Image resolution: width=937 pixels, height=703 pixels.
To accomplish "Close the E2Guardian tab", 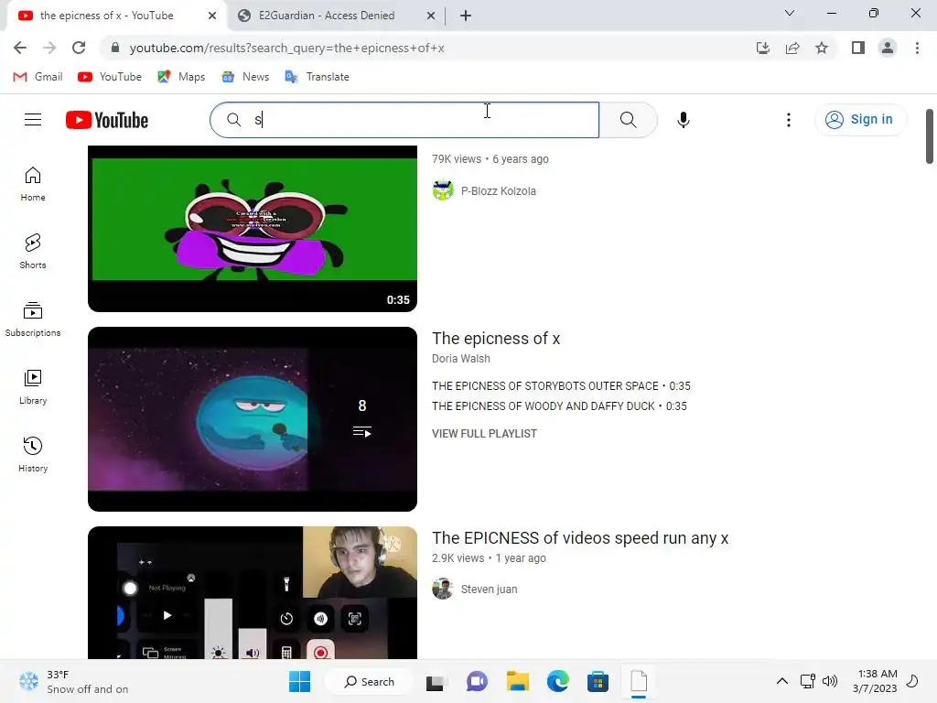I will pos(431,16).
